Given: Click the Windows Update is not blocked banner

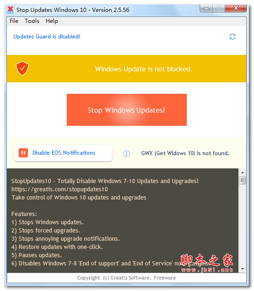Looking at the screenshot, I should [127, 69].
